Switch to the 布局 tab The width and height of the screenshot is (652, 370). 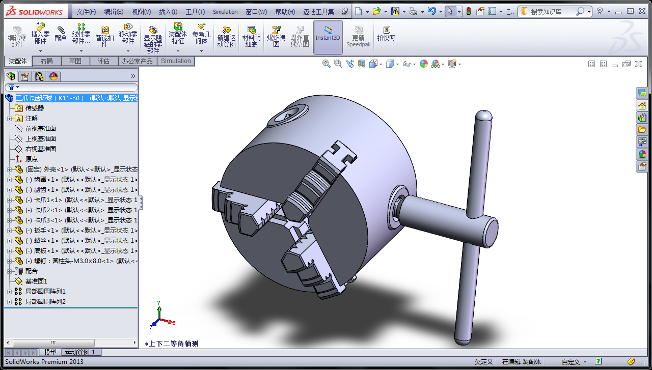(x=46, y=61)
